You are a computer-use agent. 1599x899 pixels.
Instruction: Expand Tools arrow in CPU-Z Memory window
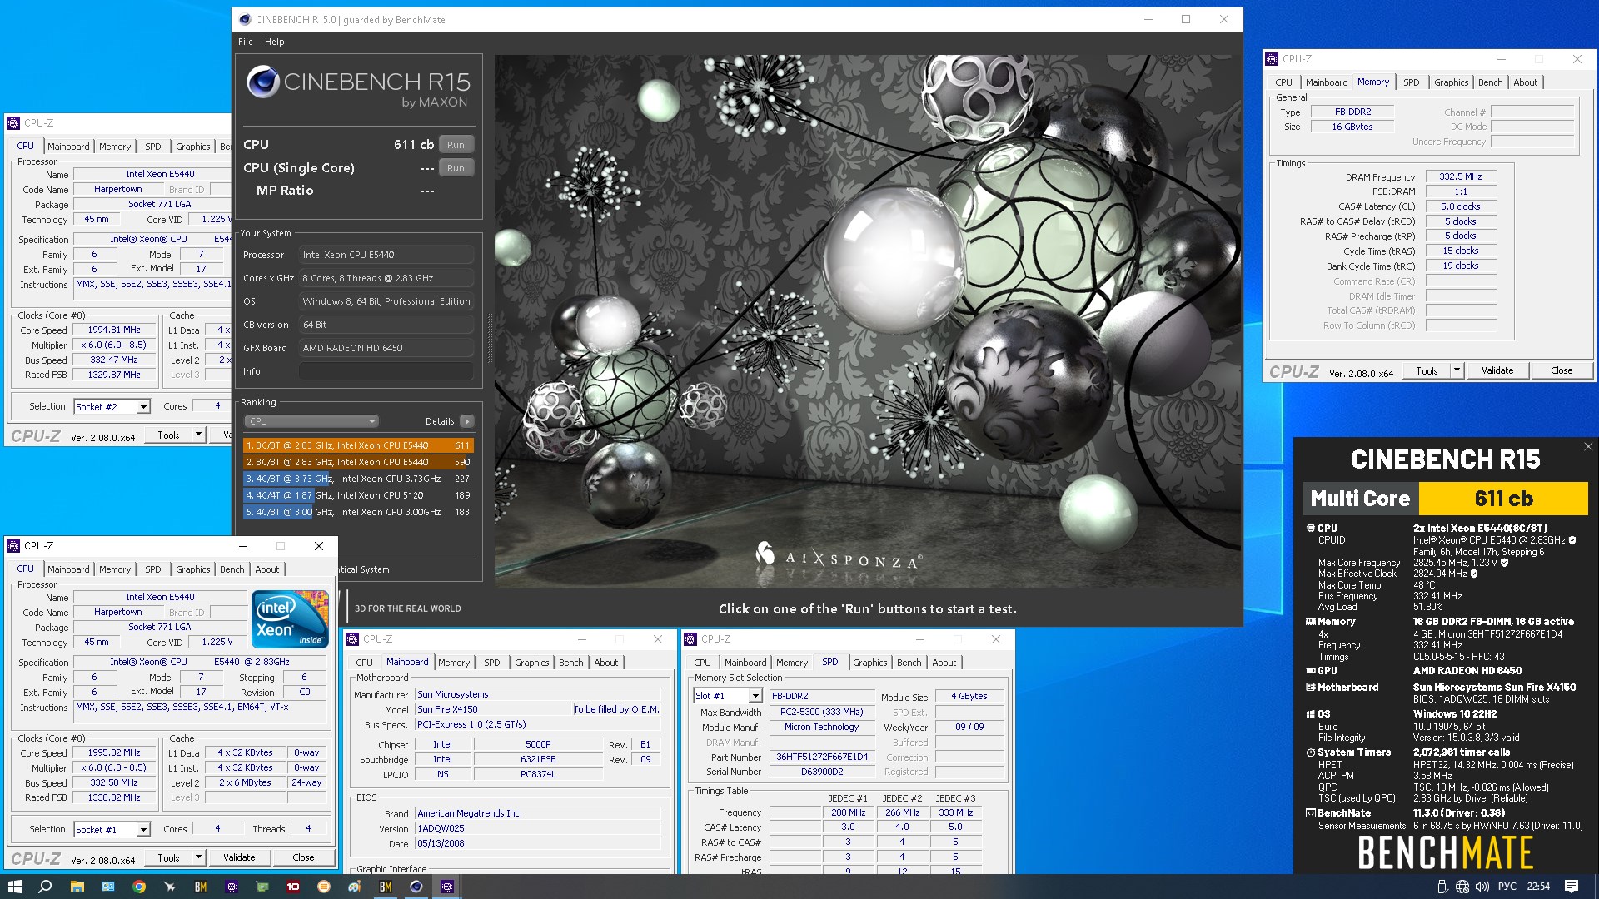point(1457,370)
